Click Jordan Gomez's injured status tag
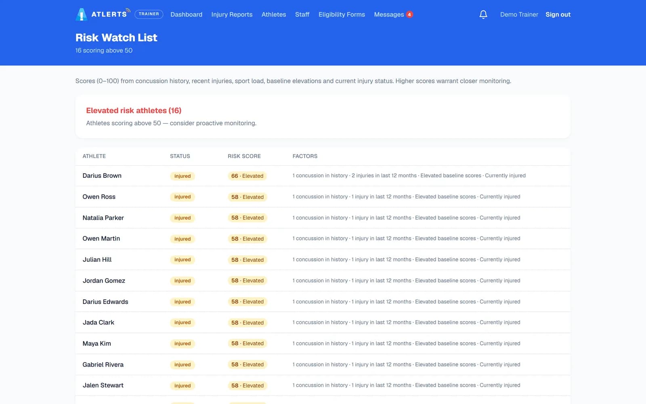646x404 pixels. 182,281
